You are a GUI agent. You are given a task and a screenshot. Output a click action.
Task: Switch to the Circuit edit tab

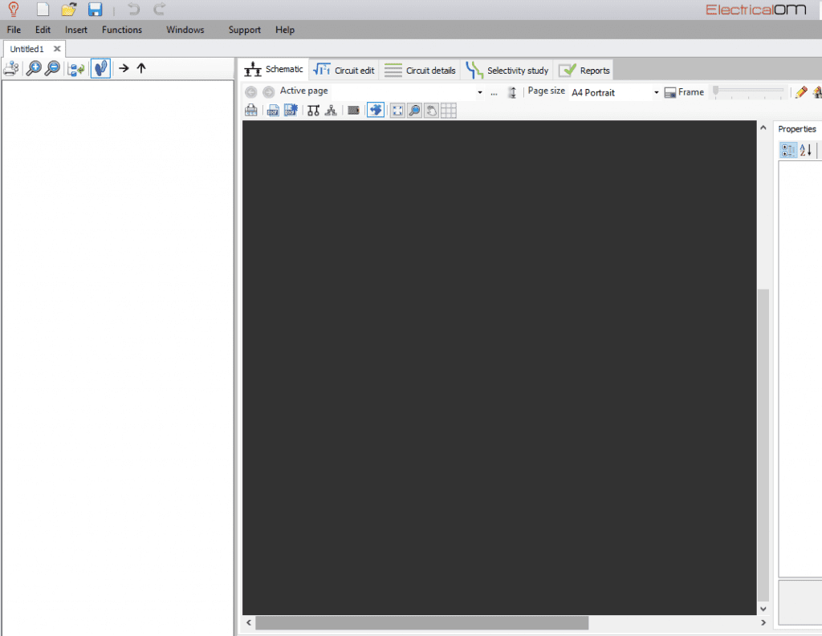pos(344,71)
